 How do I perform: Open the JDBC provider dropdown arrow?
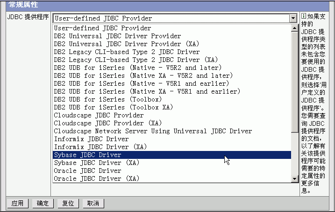tap(293, 18)
